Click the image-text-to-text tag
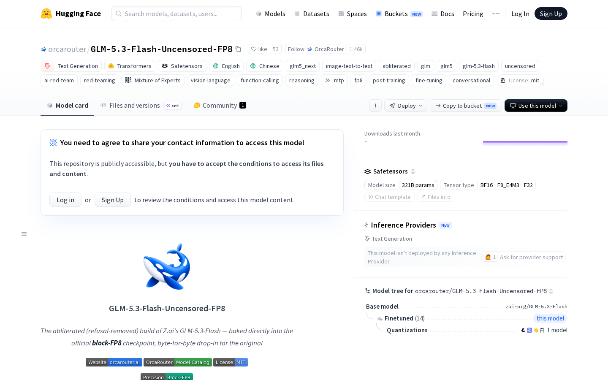This screenshot has height=380, width=608. pyautogui.click(x=349, y=66)
